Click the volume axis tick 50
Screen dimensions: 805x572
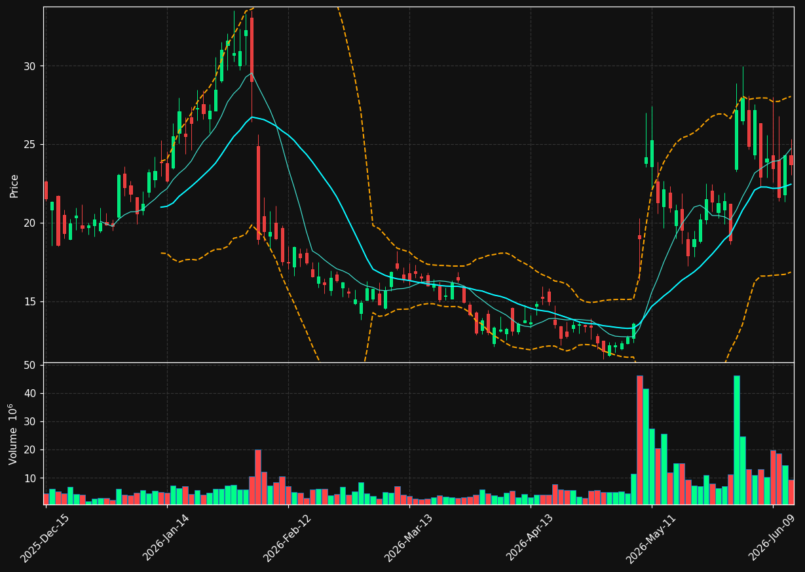click(29, 365)
